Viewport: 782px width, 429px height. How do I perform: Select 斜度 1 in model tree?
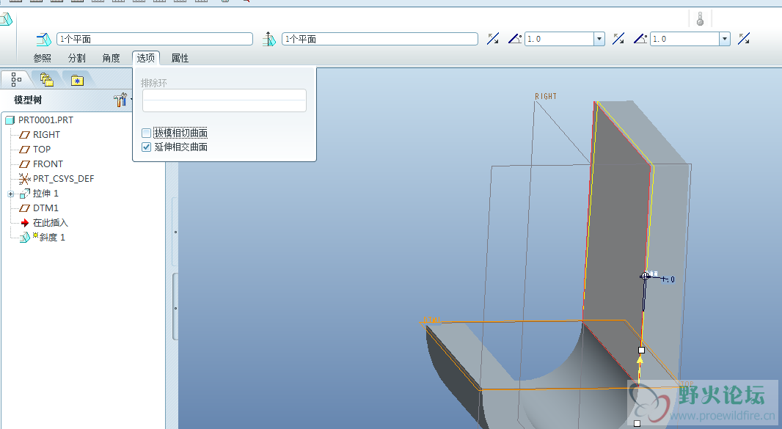52,238
